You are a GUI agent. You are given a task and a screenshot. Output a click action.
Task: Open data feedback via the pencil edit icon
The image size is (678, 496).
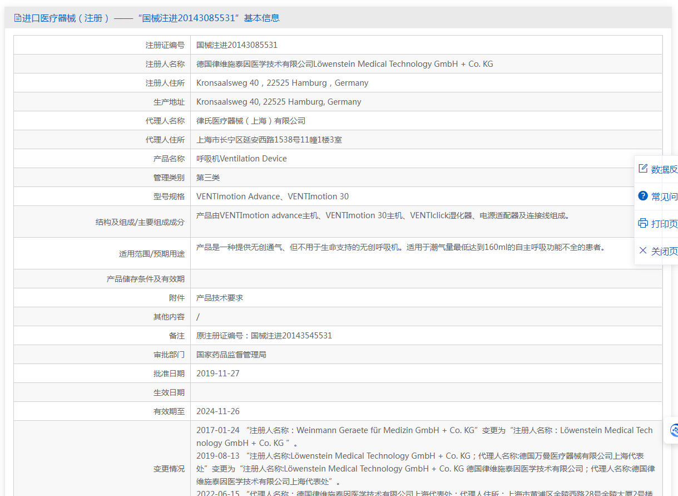(643, 169)
